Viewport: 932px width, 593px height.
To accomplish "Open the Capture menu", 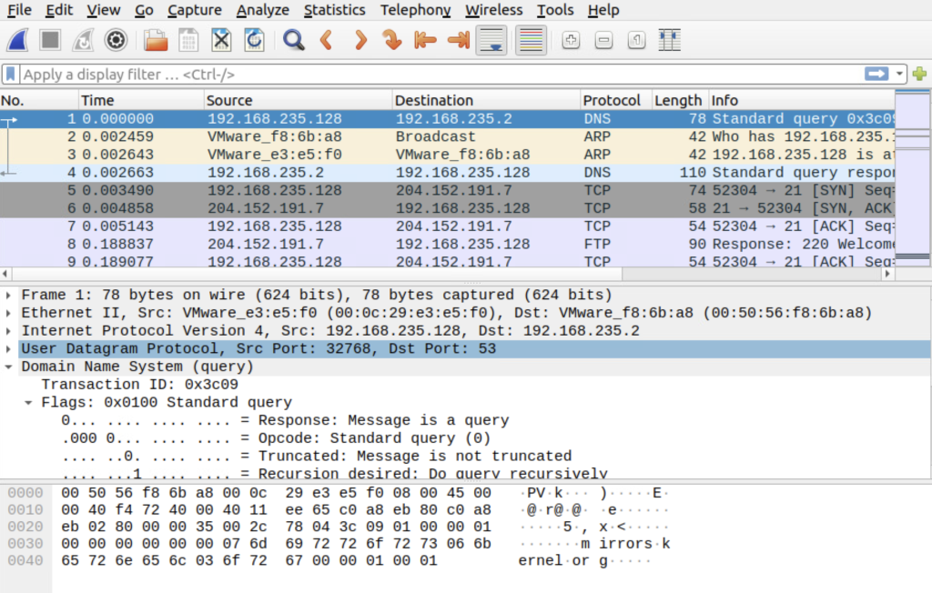I will click(x=195, y=10).
